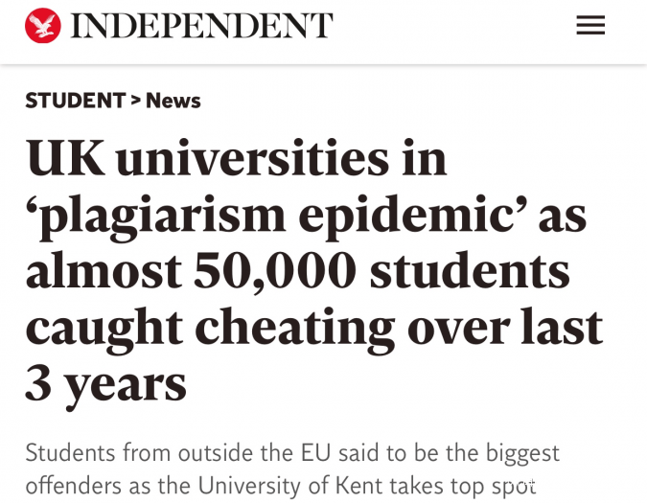Open the STUDENT section breadcrumb
The width and height of the screenshot is (647, 503).
coord(75,101)
